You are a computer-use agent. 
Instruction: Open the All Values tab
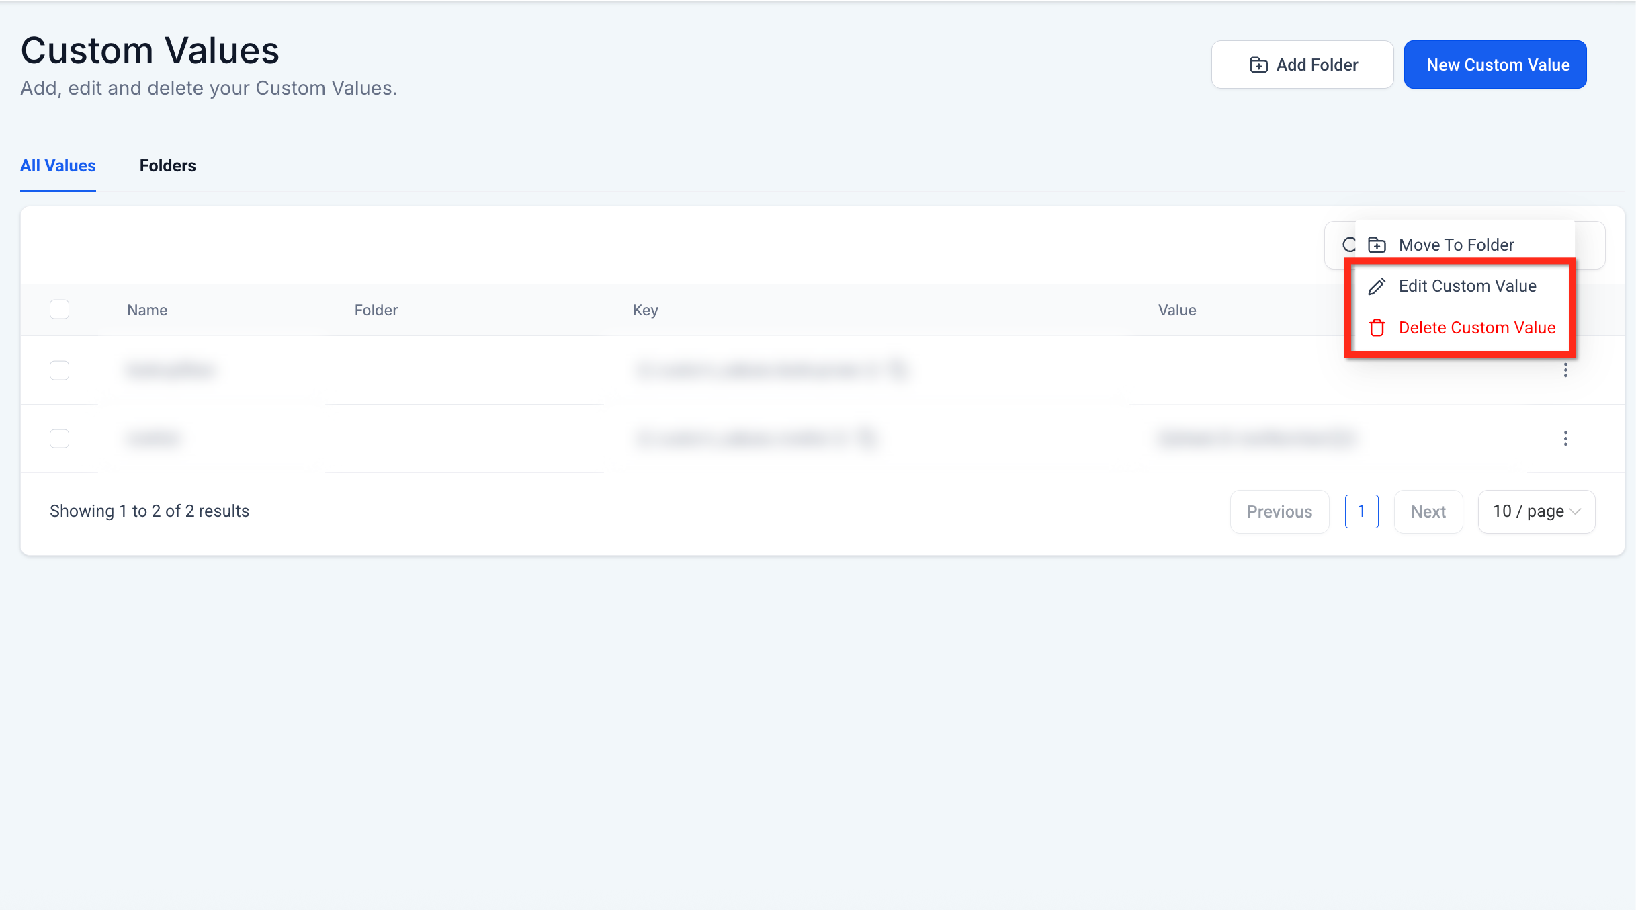click(58, 166)
